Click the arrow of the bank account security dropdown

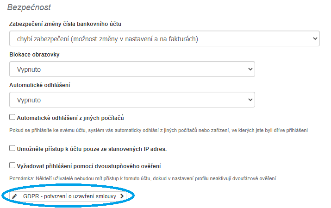(315, 38)
